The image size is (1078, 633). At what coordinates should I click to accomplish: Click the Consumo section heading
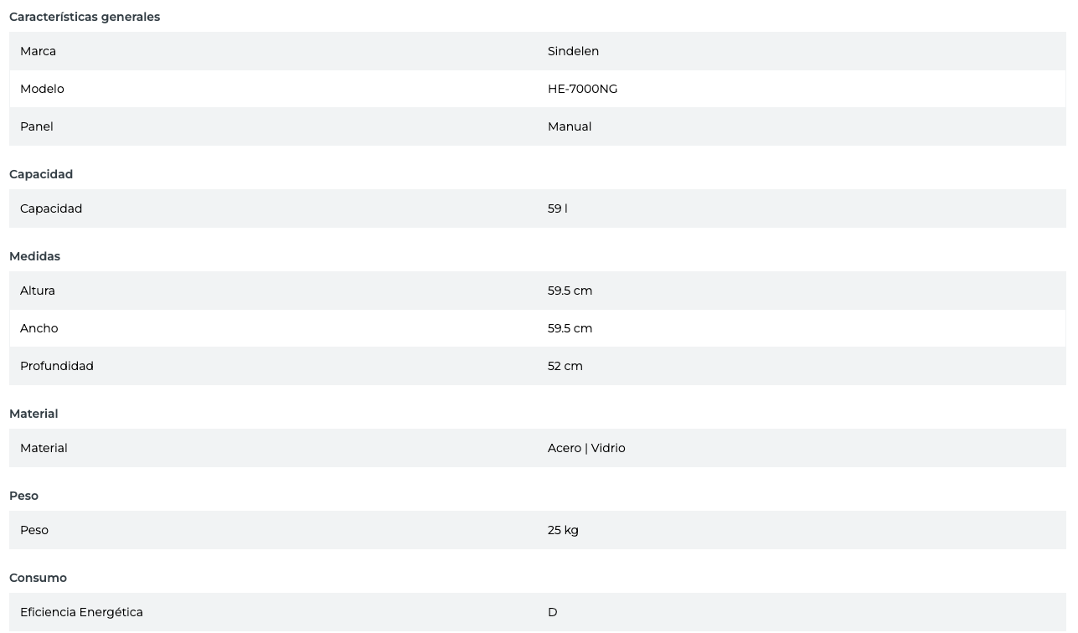click(38, 578)
